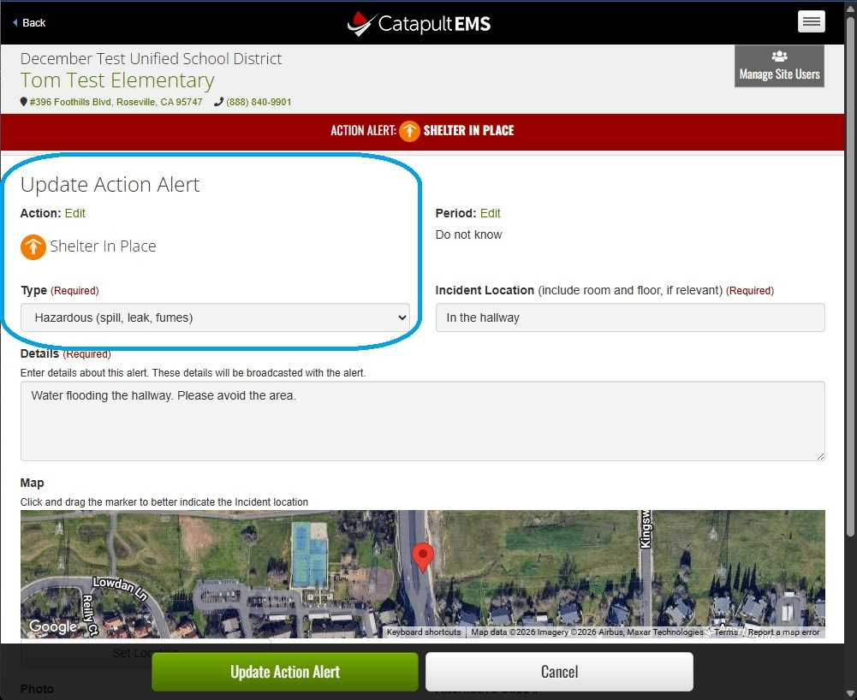
Task: Open Manage Site Users
Action: [x=779, y=66]
